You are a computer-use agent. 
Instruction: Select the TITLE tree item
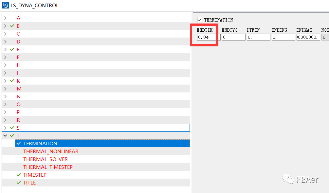pyautogui.click(x=29, y=183)
